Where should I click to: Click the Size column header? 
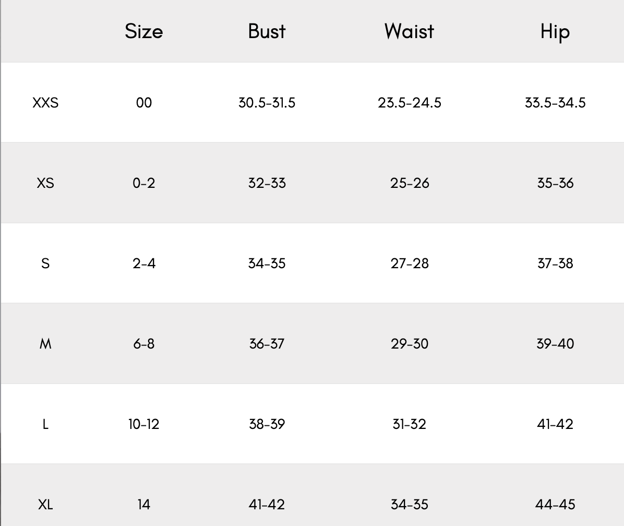pos(143,31)
